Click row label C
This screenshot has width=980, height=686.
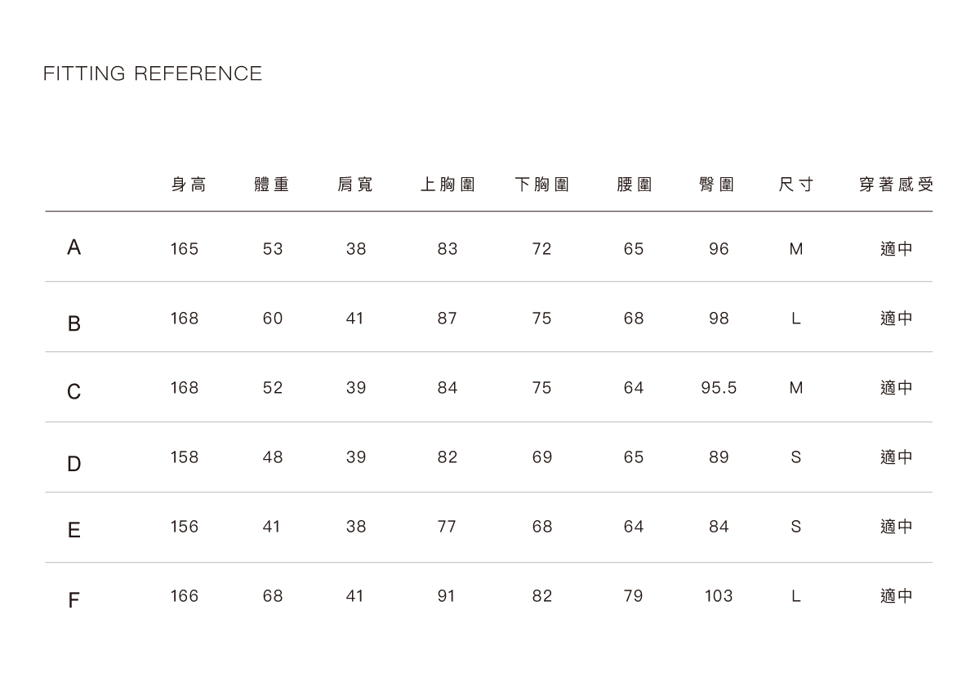tap(74, 393)
